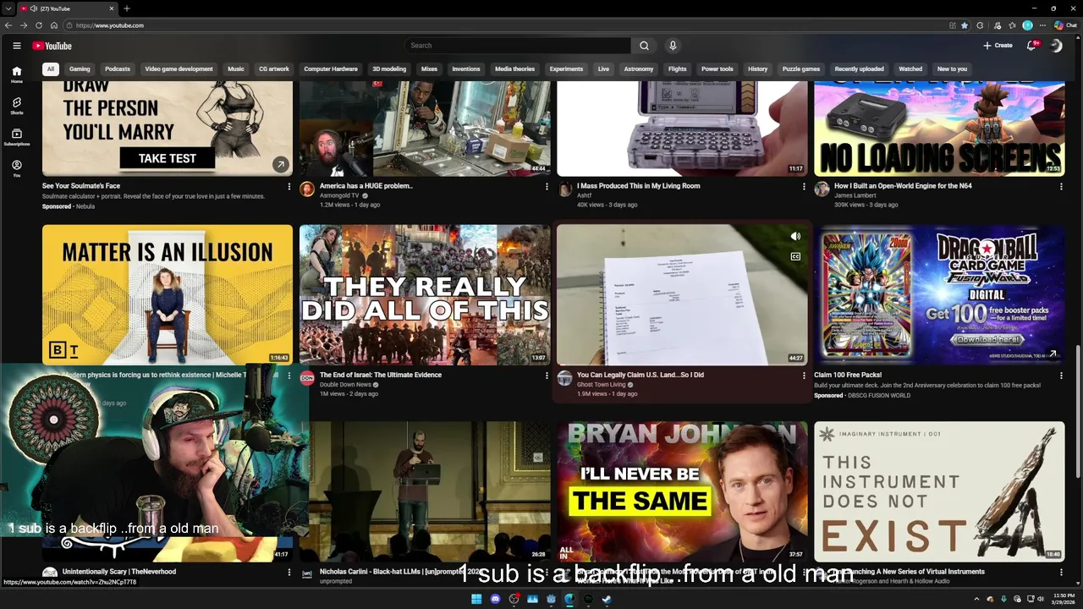Screen dimensions: 1083x609
Task: Open the Bryan Johnson 'I'll Never Be the Same' thumbnail
Action: pyautogui.click(x=682, y=491)
